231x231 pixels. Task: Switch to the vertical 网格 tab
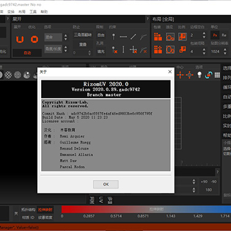point(92,200)
